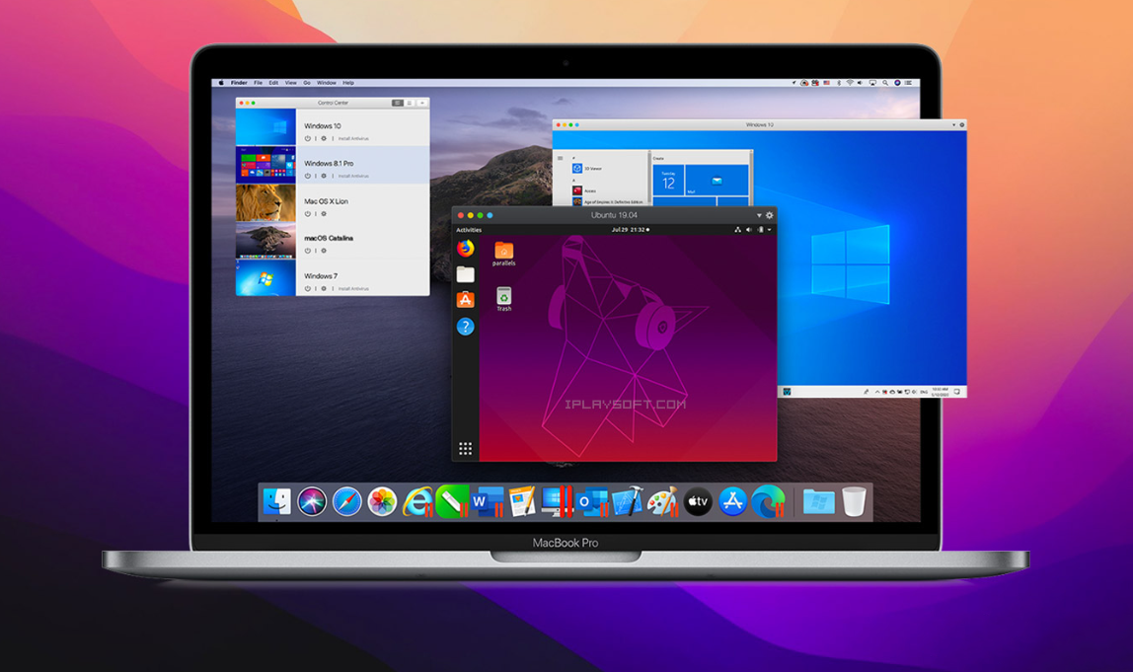
Task: Click Install Antivirus for Windows 7
Action: pyautogui.click(x=353, y=289)
